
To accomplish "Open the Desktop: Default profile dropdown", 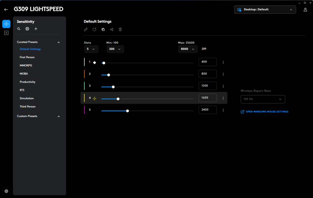I will (265, 9).
